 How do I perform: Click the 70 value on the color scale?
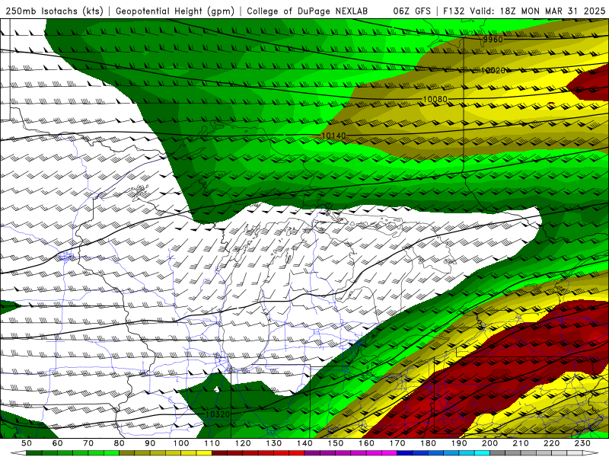point(88,443)
